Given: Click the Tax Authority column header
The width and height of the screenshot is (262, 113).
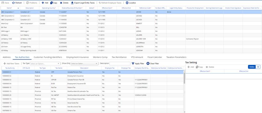Looking at the screenshot, I should pyautogui.click(x=10, y=68).
